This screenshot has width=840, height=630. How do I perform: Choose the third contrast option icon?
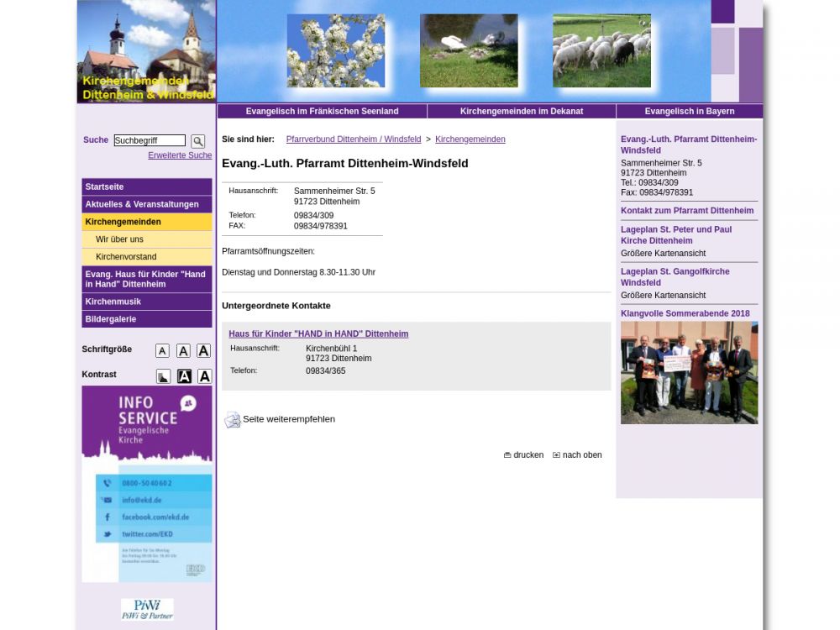(x=204, y=376)
